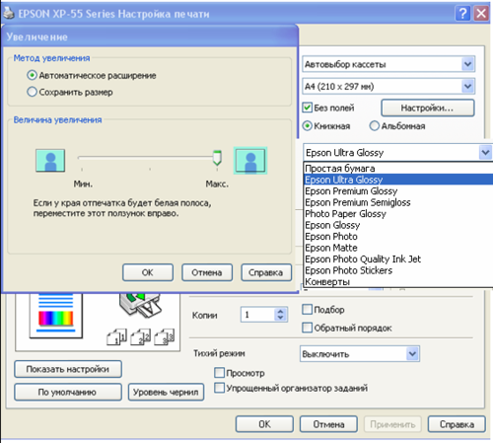Enable the Обратный порядок checkbox
The image size is (493, 443).
point(307,328)
